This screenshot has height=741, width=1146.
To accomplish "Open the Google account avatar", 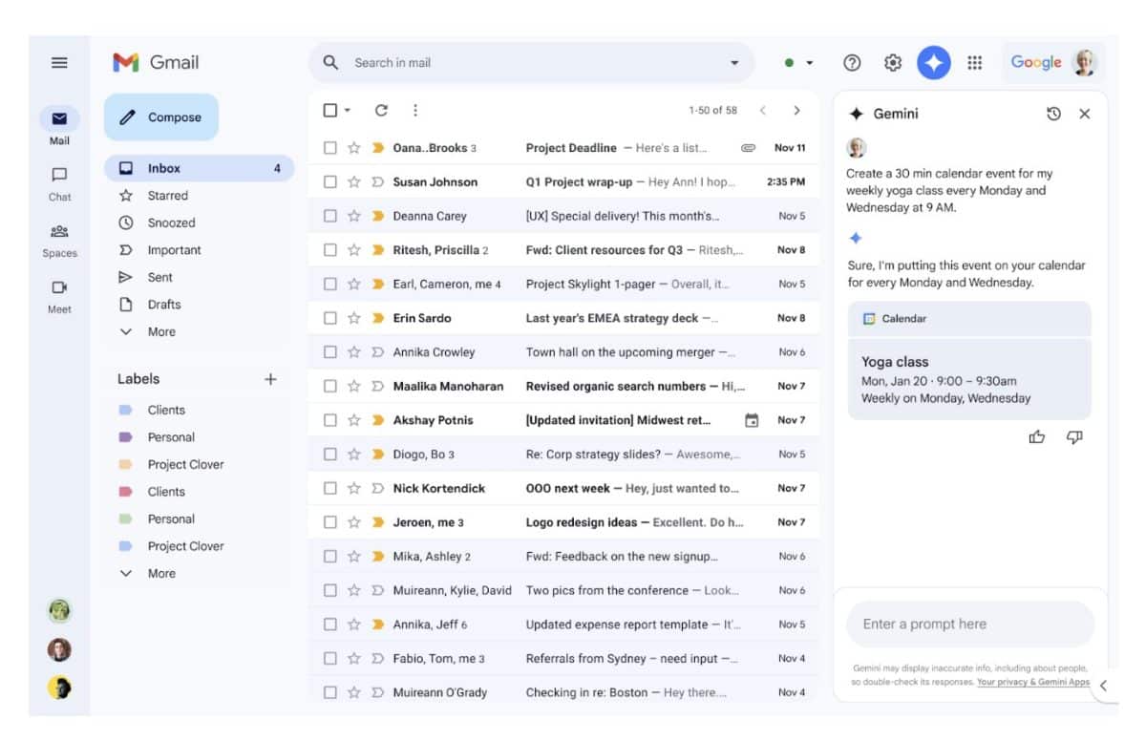I will point(1084,63).
